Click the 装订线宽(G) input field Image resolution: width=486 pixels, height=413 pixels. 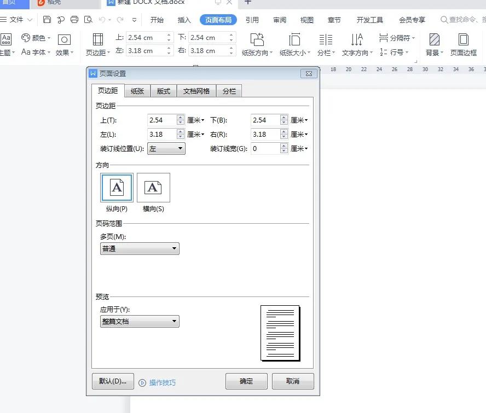coord(265,148)
